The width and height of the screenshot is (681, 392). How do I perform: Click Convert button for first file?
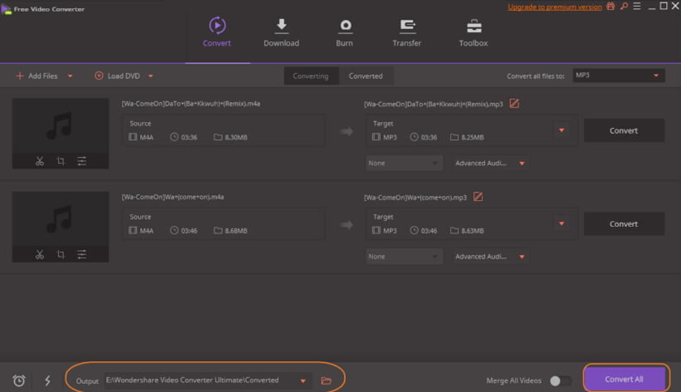point(624,130)
